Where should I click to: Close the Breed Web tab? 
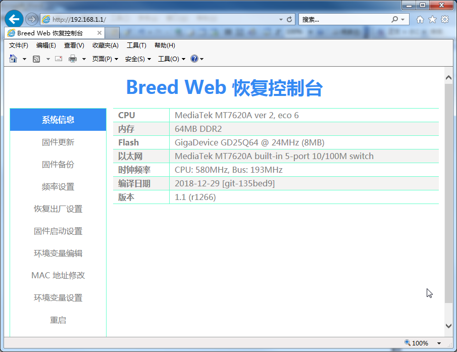[99, 33]
